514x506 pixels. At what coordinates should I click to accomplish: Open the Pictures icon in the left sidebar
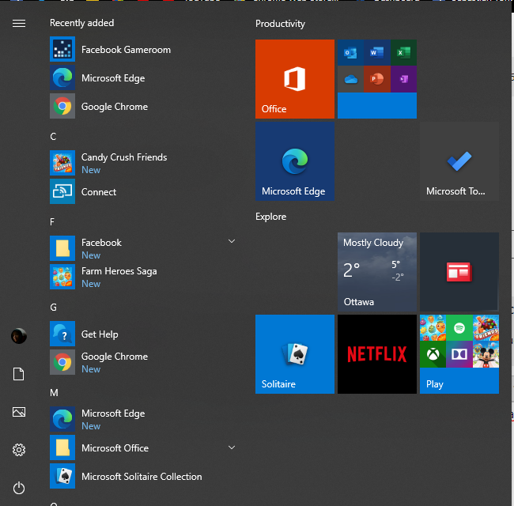tap(19, 412)
